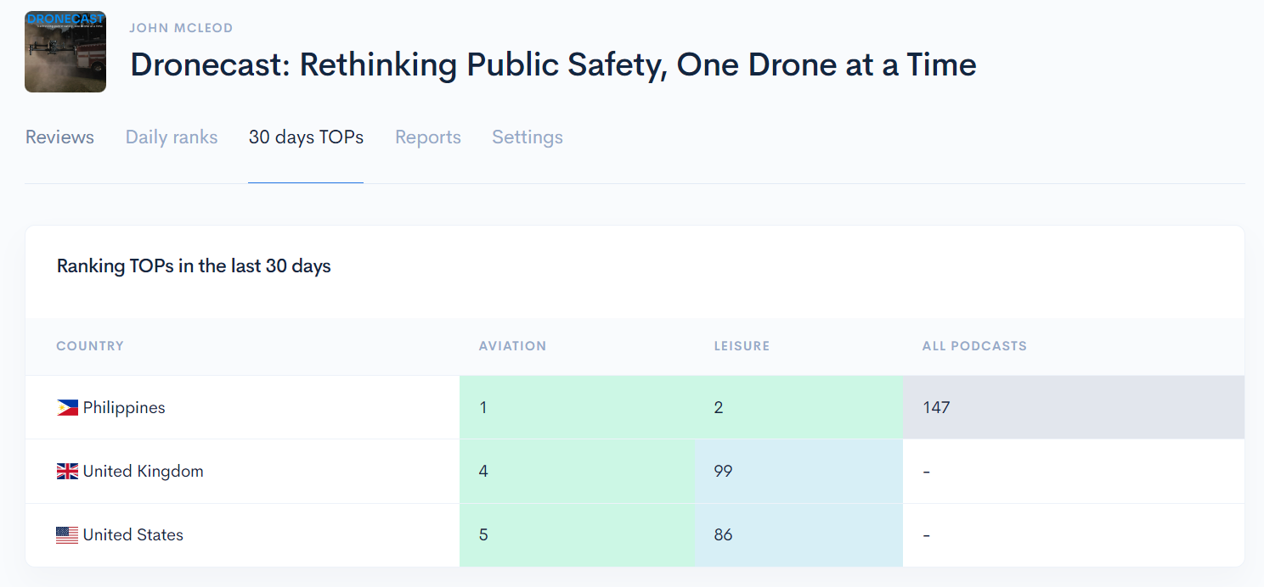This screenshot has height=587, width=1264.
Task: Click the Dronecast podcast title heading
Action: pyautogui.click(x=553, y=65)
